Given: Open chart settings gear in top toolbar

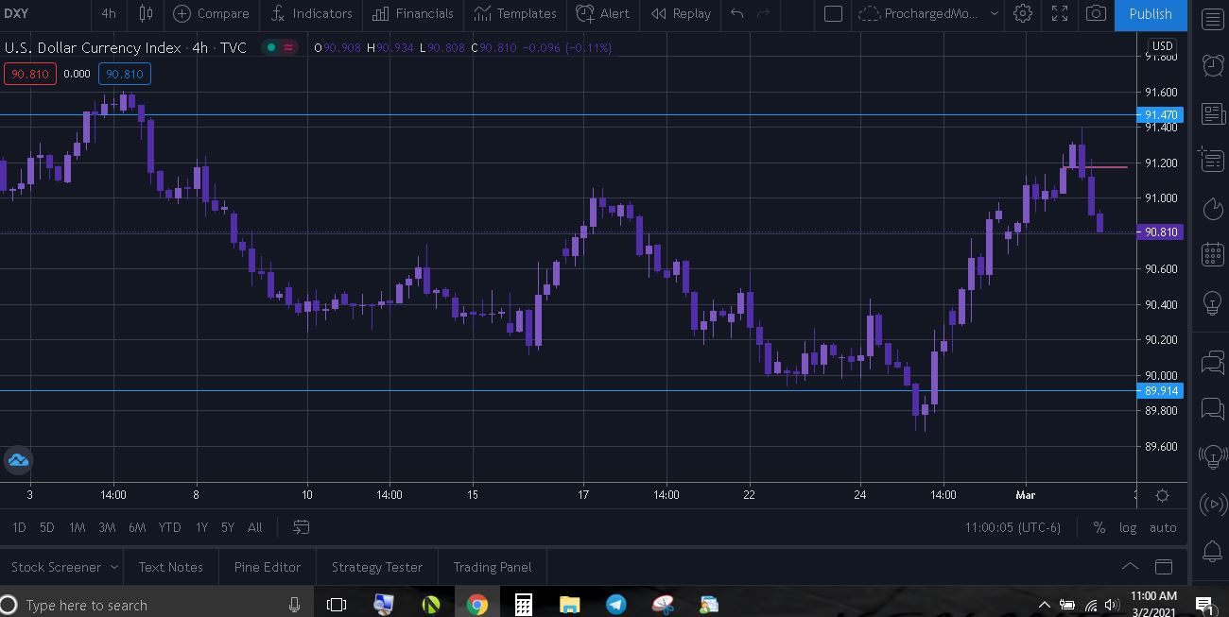Looking at the screenshot, I should coord(1023,13).
